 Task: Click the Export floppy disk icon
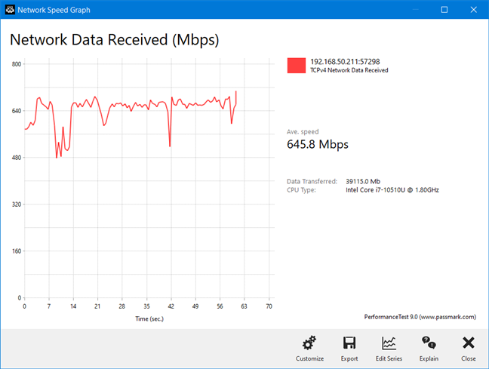[x=349, y=343]
